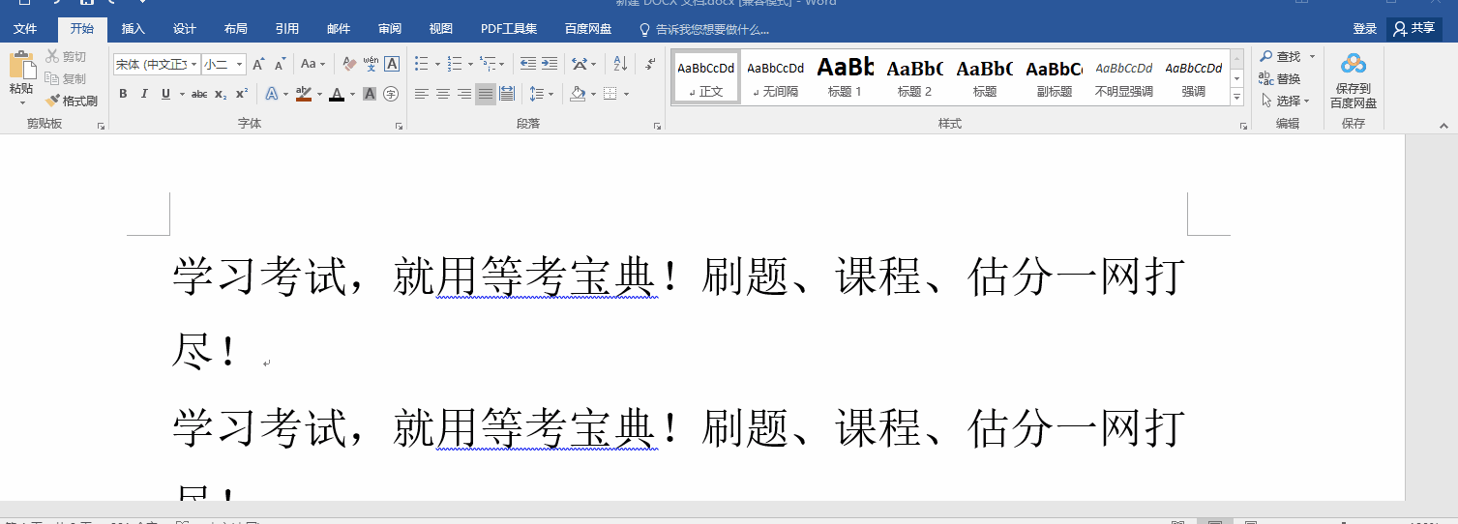1458x524 pixels.
Task: Apply the character border icon
Action: 392,65
